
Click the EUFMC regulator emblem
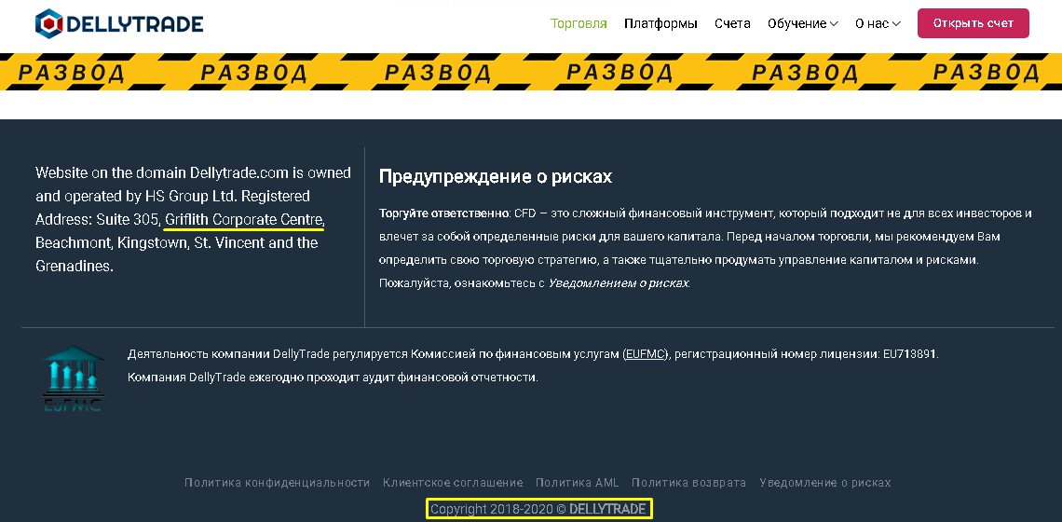[73, 379]
